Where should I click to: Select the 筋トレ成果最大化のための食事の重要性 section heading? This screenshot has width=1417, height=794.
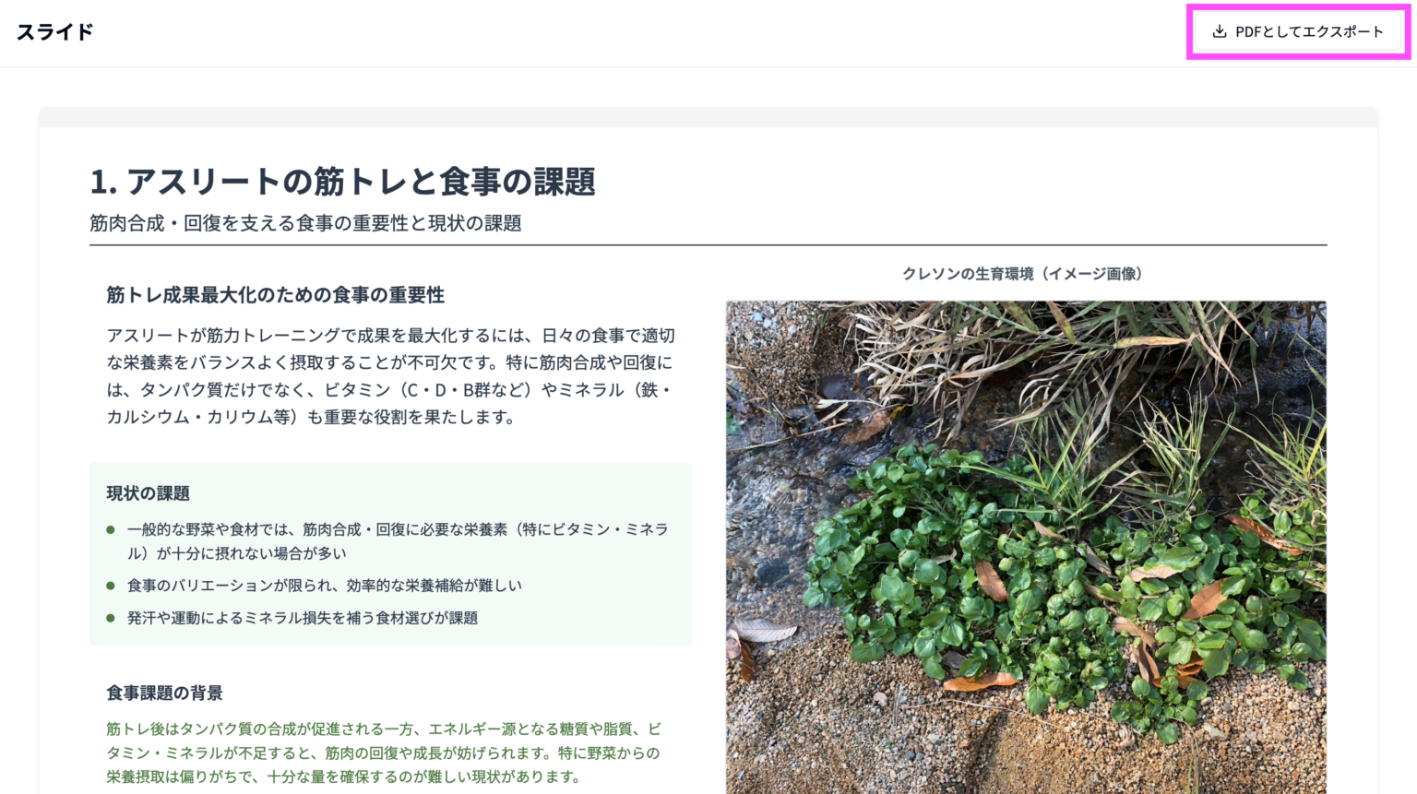coord(275,295)
